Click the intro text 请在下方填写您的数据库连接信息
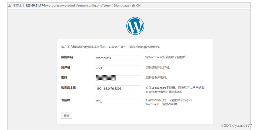 [84, 47]
